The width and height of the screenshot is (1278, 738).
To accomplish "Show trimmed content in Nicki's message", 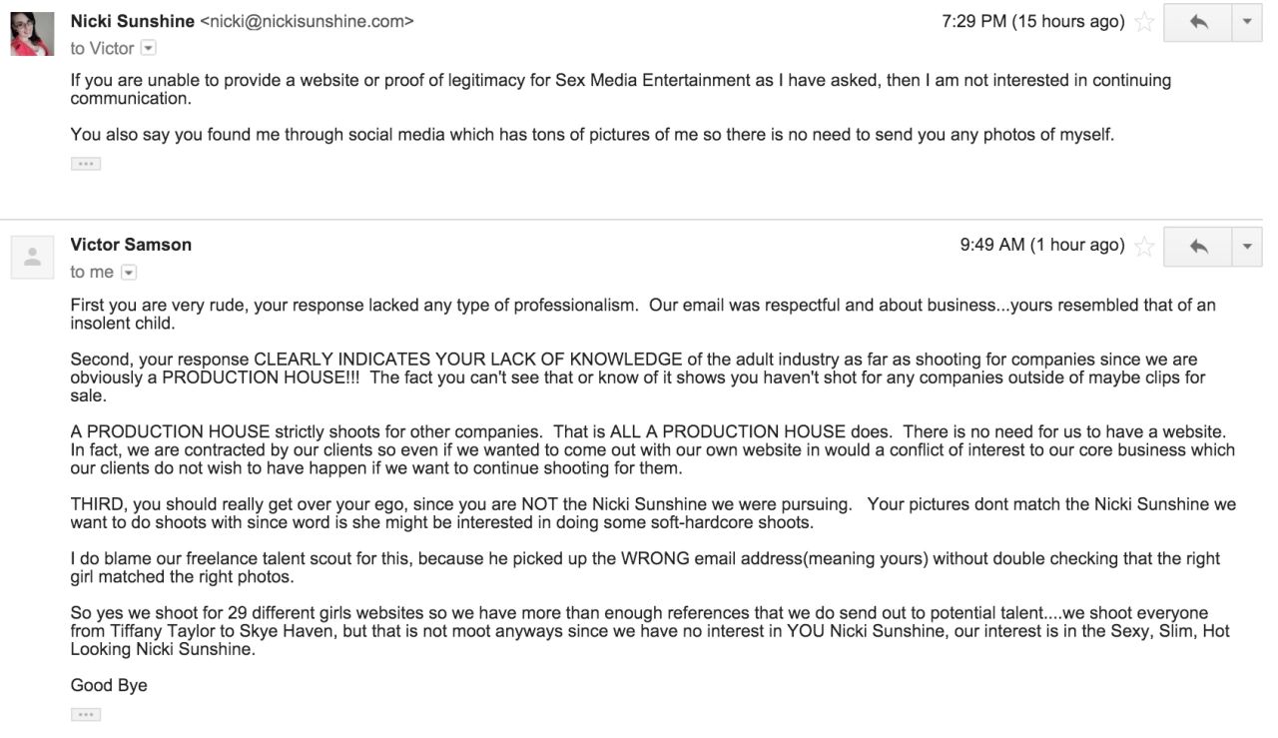I will [x=86, y=164].
